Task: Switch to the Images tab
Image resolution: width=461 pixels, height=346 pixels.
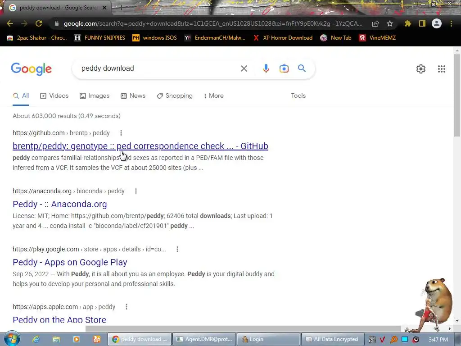Action: 95,96
